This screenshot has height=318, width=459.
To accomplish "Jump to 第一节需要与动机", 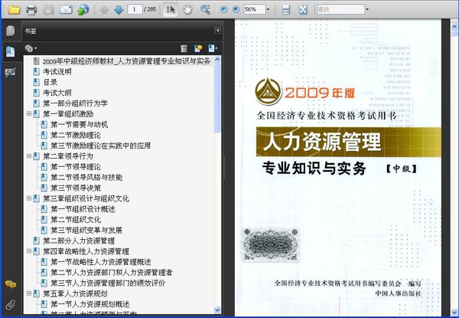I will click(79, 125).
